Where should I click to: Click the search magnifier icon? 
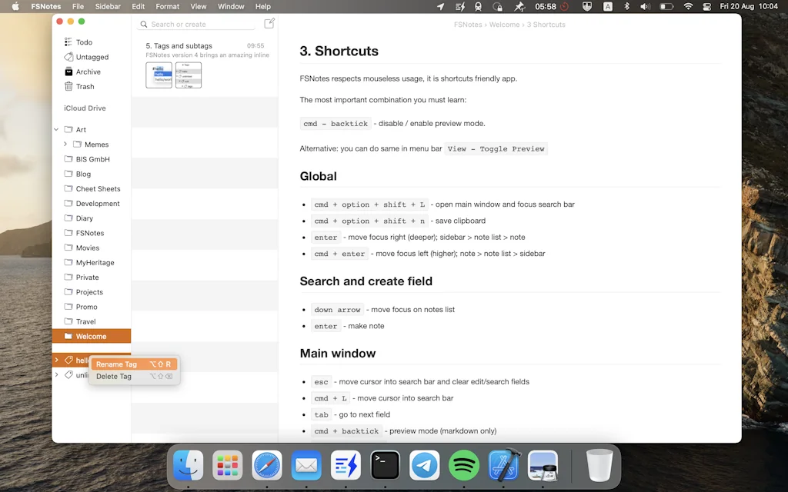click(143, 24)
